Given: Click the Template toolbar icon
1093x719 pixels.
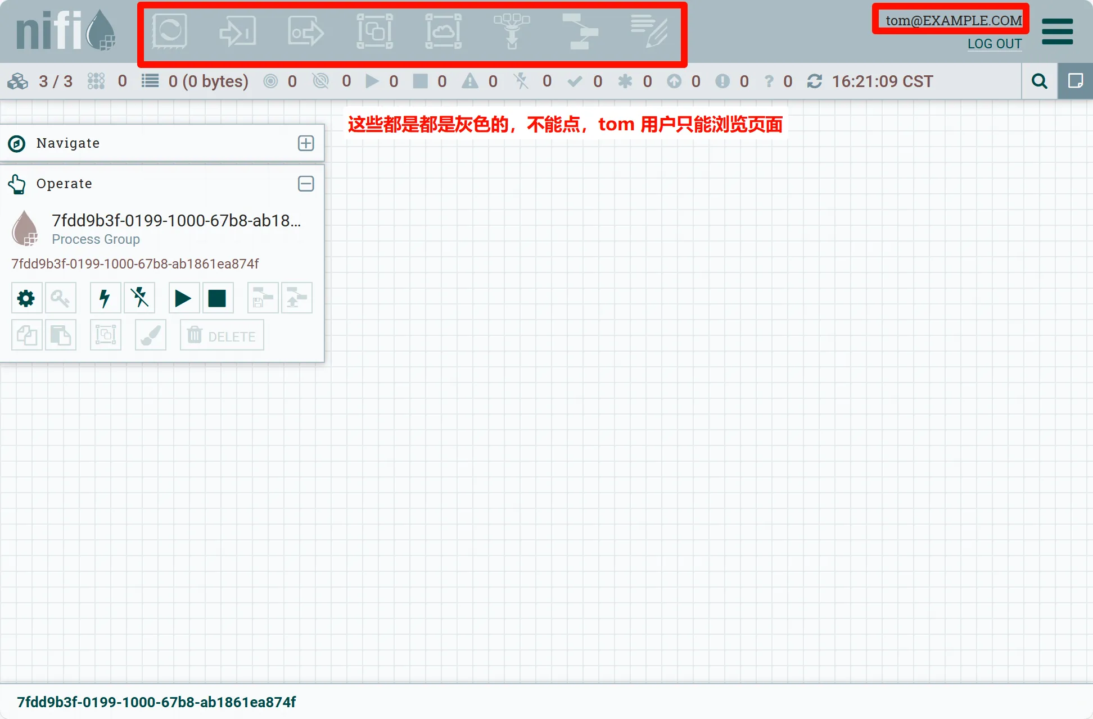Looking at the screenshot, I should (580, 31).
